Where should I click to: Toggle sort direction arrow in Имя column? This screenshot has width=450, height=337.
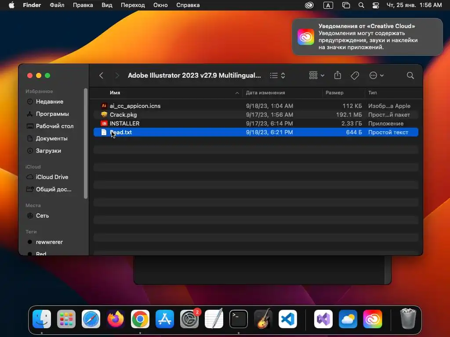pos(237,93)
